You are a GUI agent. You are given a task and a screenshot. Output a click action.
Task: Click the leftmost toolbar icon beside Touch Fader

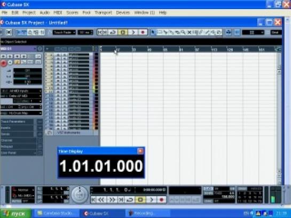[9, 33]
